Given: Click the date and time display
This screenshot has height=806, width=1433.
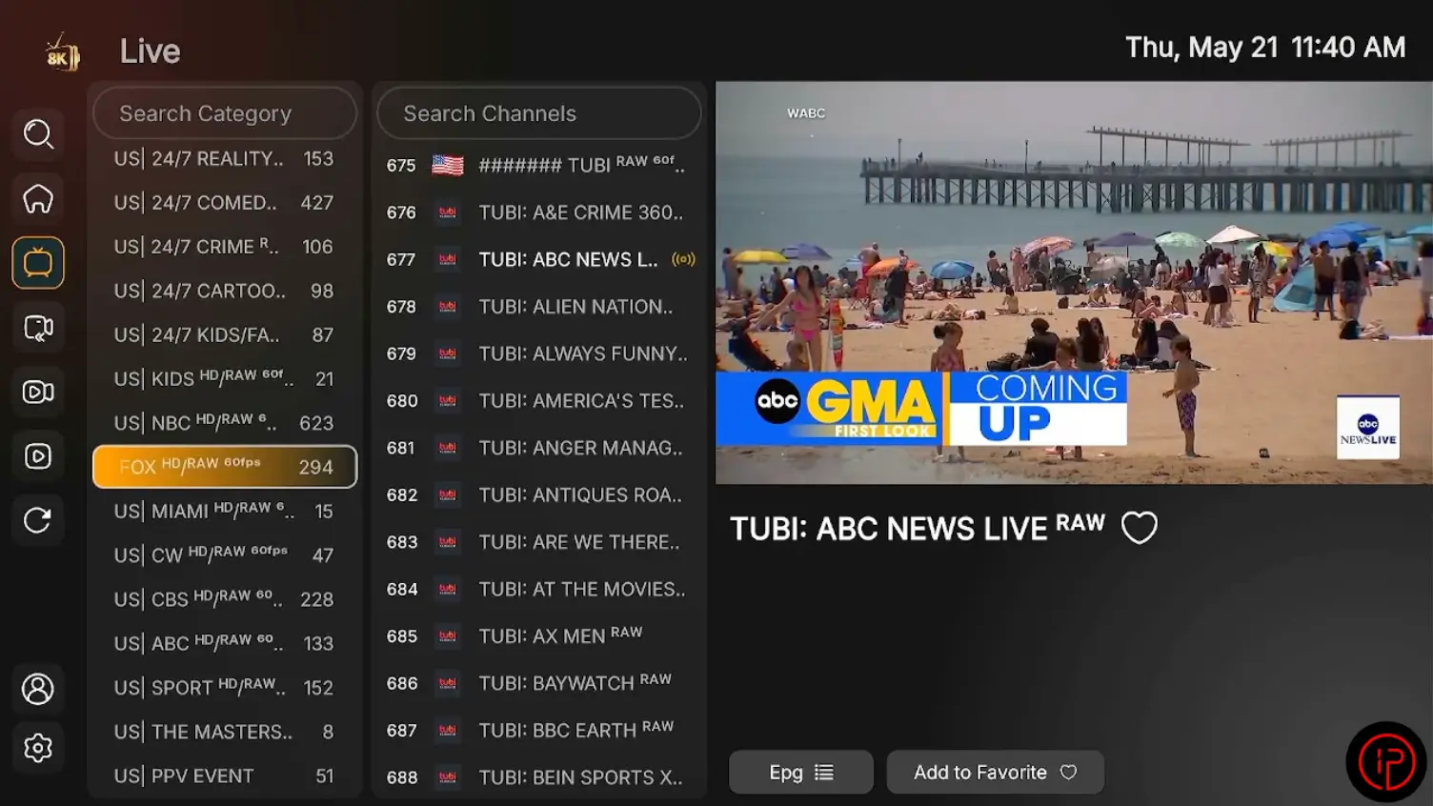Looking at the screenshot, I should click(1265, 48).
